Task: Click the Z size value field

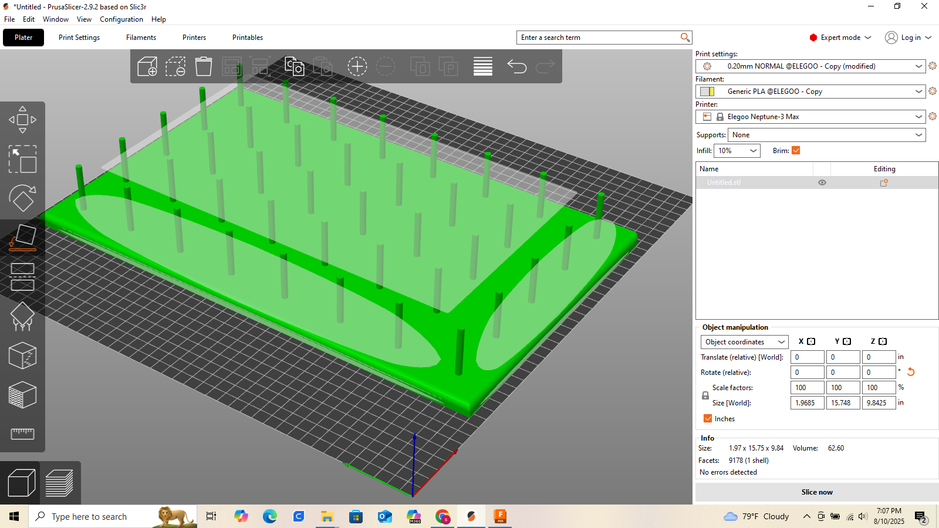Action: (879, 403)
